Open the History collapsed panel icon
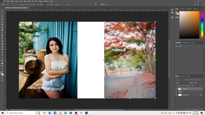205x115 pixels. 172,10
